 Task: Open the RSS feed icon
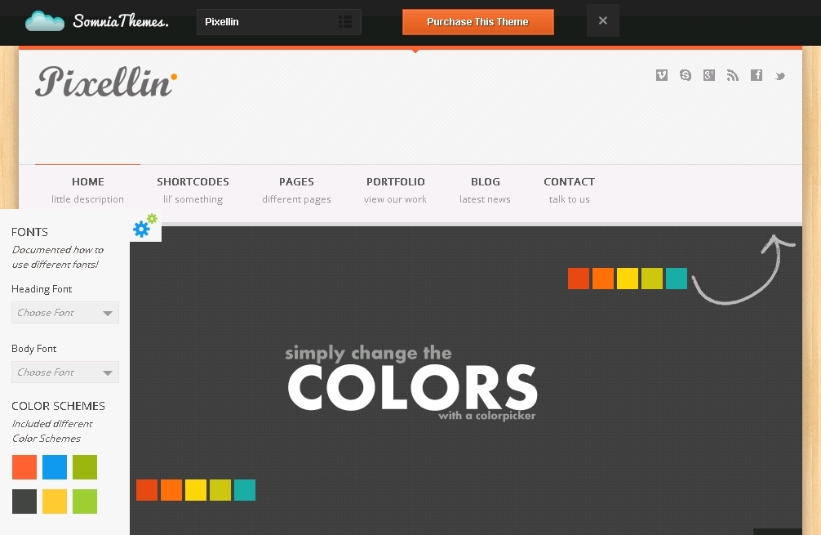pyautogui.click(x=733, y=75)
